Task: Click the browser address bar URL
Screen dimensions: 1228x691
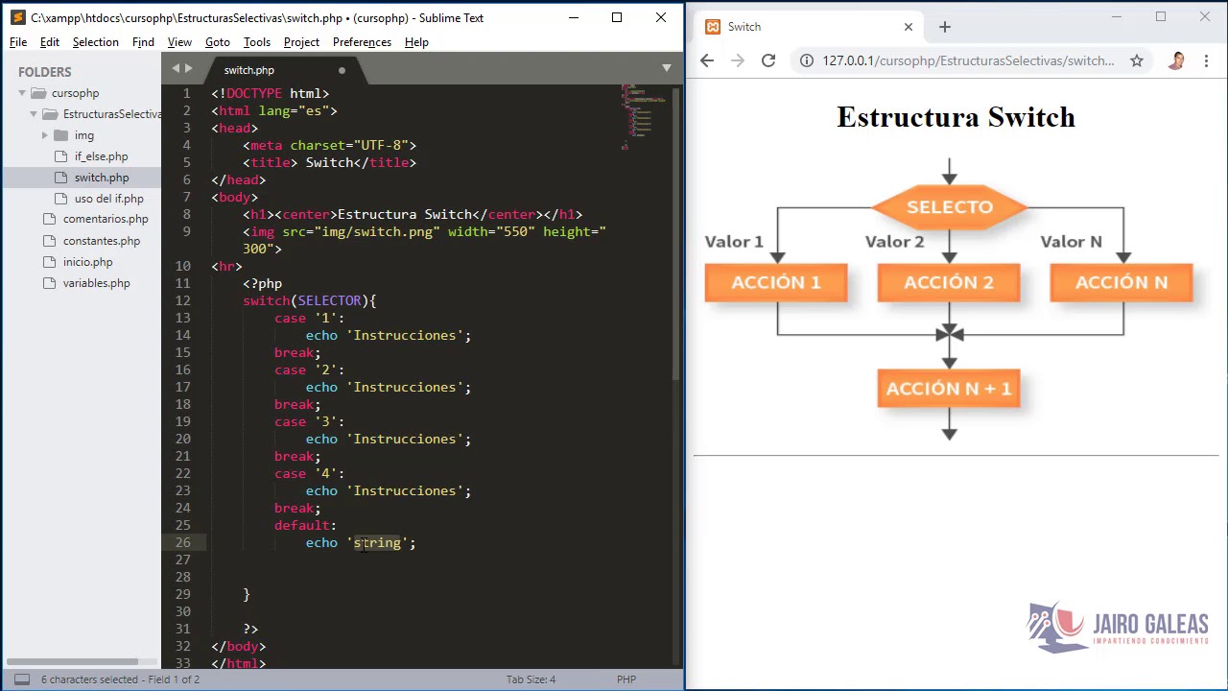Action: pos(968,60)
